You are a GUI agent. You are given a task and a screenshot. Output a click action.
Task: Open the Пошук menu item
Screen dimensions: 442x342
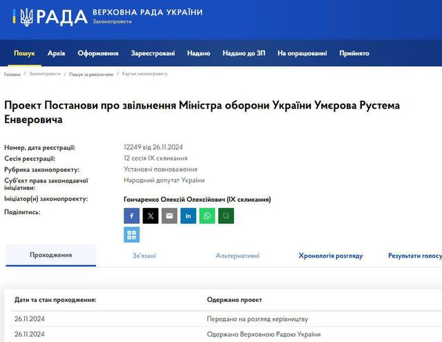tap(24, 53)
